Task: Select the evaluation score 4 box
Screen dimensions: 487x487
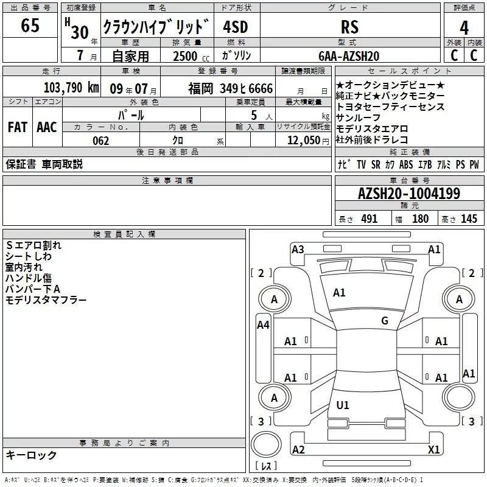Action: (464, 27)
